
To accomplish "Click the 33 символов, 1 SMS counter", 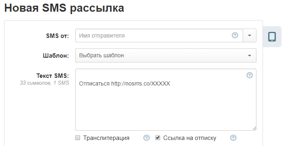I will [44, 83].
